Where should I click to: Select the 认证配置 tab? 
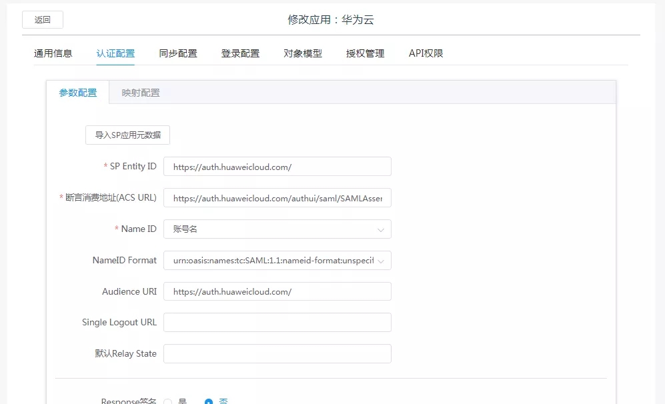coord(115,53)
